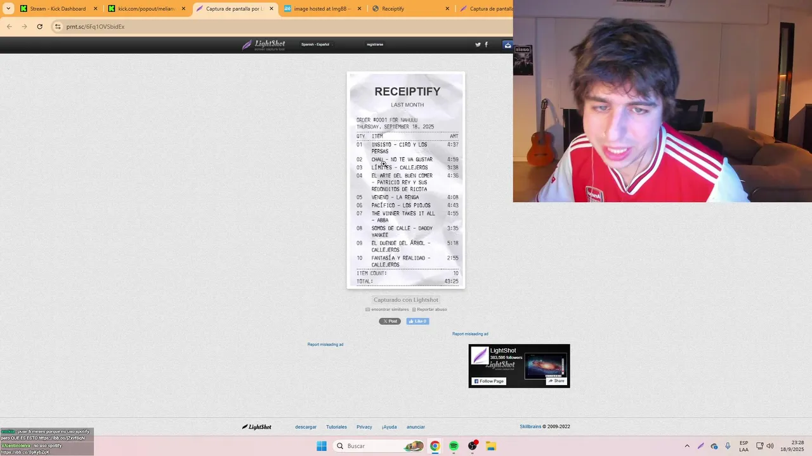Screen dimensions: 812x456
Task: Open LightShot Twitter icon in header
Action: [478, 44]
